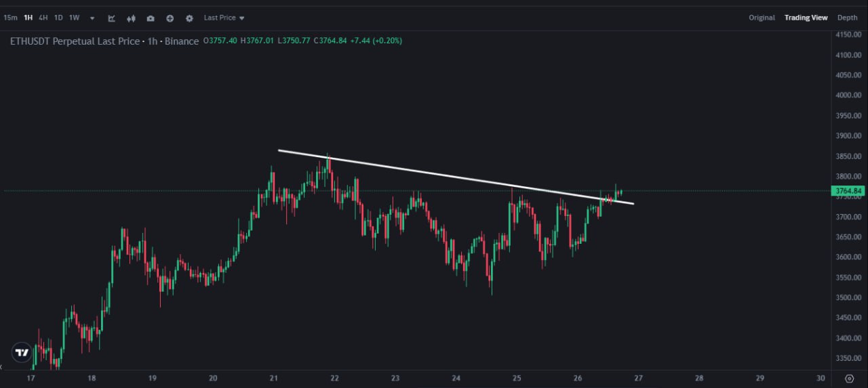This screenshot has width=868, height=388.
Task: Select the active 1H timeframe
Action: click(x=28, y=18)
